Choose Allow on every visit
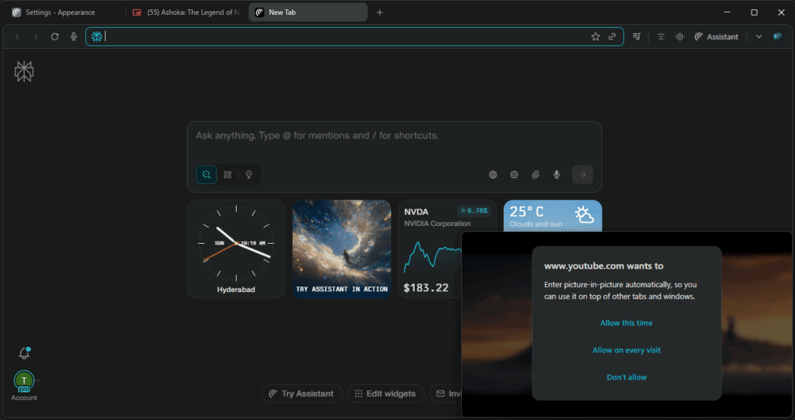Image resolution: width=795 pixels, height=420 pixels. [627, 350]
